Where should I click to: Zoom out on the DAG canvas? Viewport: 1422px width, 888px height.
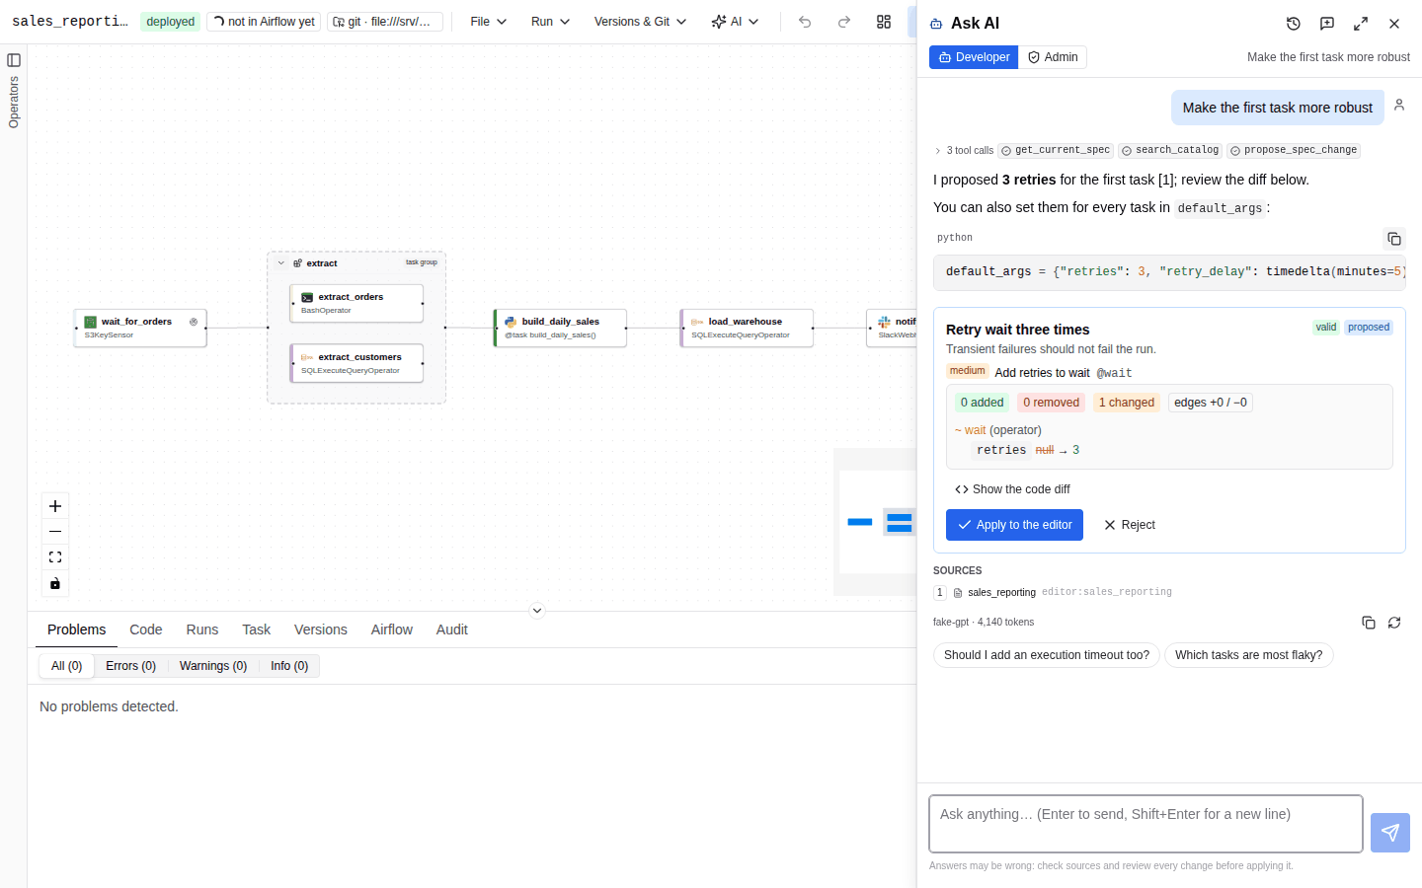pos(55,532)
